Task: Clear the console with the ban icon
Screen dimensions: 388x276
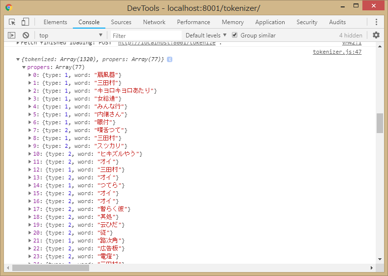Action: click(26, 35)
